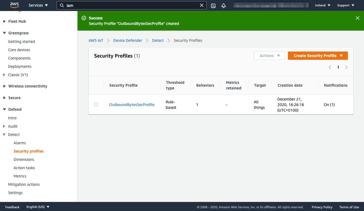Click the success checkmark icon in banner
Image resolution: width=364 pixels, height=211 pixels.
point(84,18)
